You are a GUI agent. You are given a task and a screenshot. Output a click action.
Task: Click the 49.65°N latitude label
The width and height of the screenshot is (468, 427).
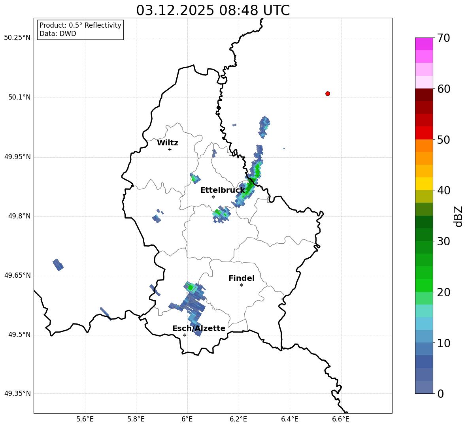(x=17, y=275)
